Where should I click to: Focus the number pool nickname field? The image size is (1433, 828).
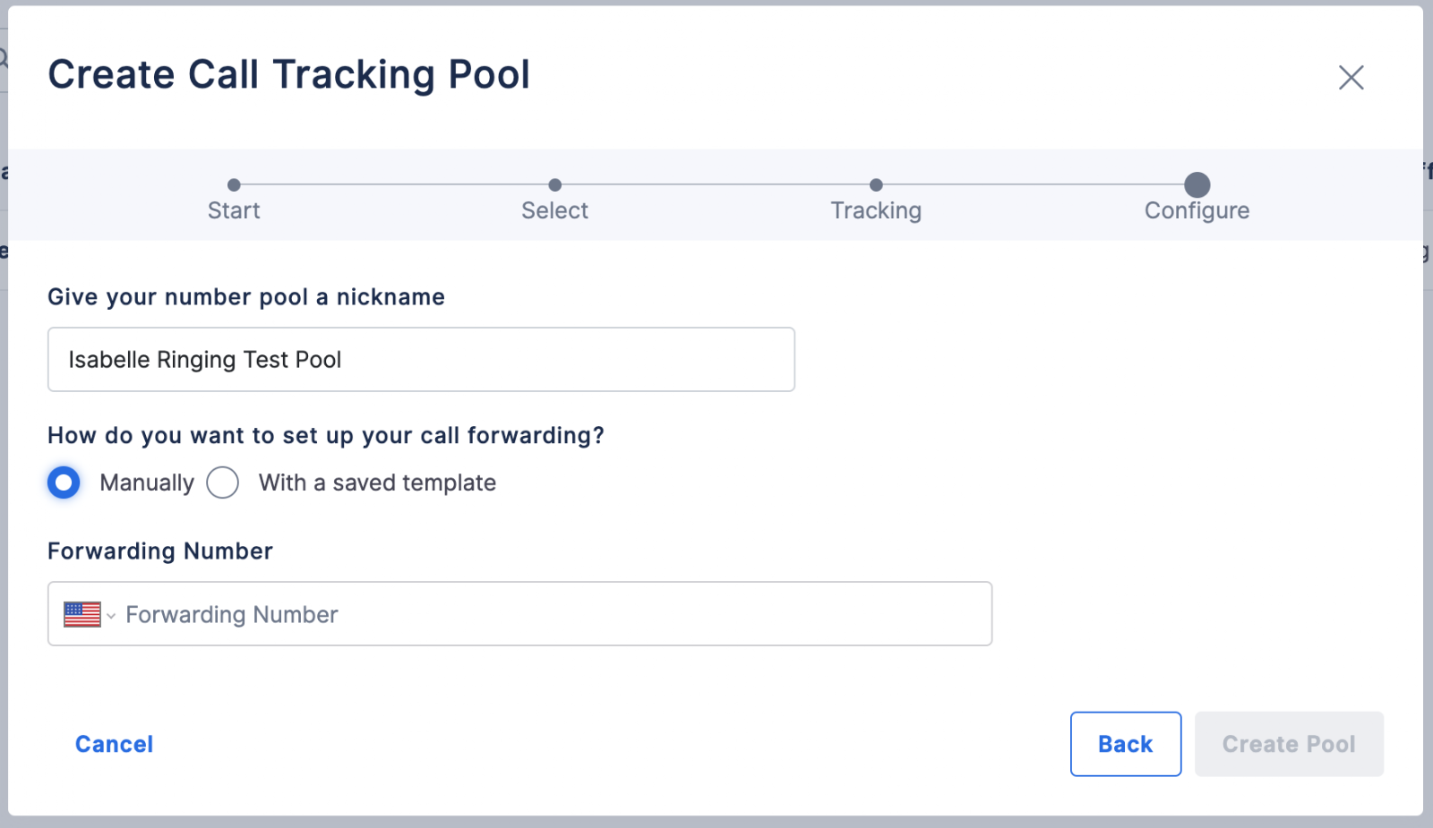421,359
